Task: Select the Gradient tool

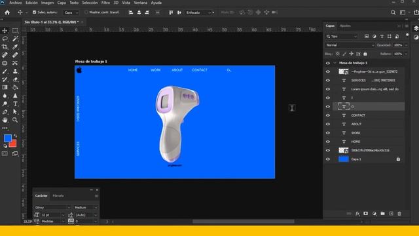Action: tap(5, 87)
